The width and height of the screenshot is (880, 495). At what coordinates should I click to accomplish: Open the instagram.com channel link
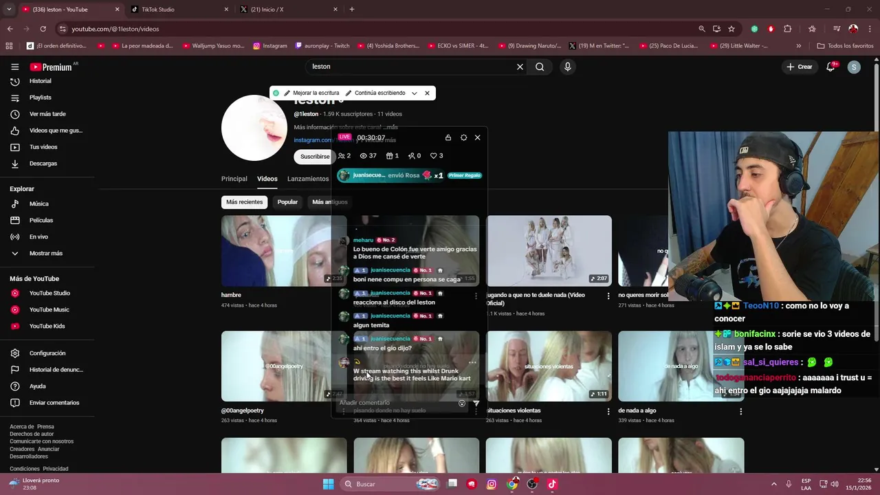pos(313,140)
